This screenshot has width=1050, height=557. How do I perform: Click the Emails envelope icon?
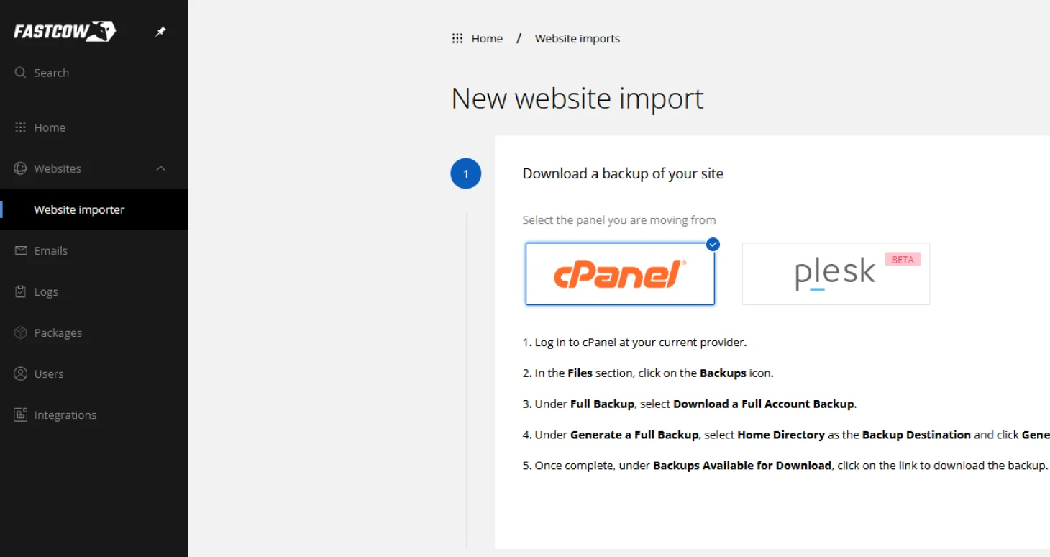click(x=20, y=250)
